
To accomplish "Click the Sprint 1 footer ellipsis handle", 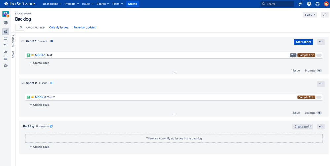I will click(x=174, y=72).
